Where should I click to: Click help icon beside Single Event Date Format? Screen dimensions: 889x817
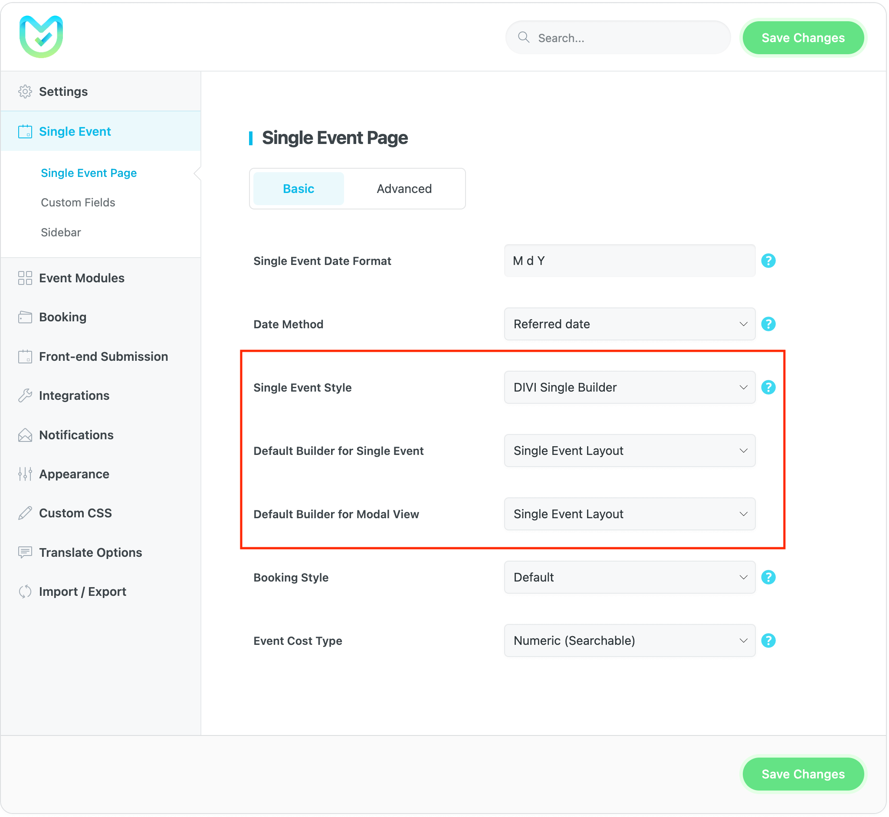tap(768, 261)
